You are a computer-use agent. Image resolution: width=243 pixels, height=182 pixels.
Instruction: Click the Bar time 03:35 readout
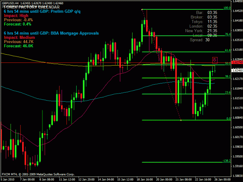(206, 13)
